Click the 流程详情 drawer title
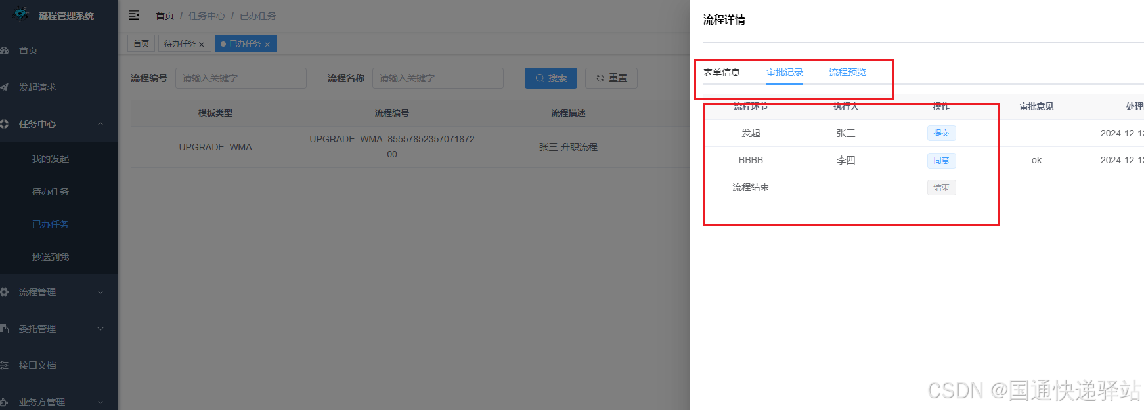 coord(724,20)
